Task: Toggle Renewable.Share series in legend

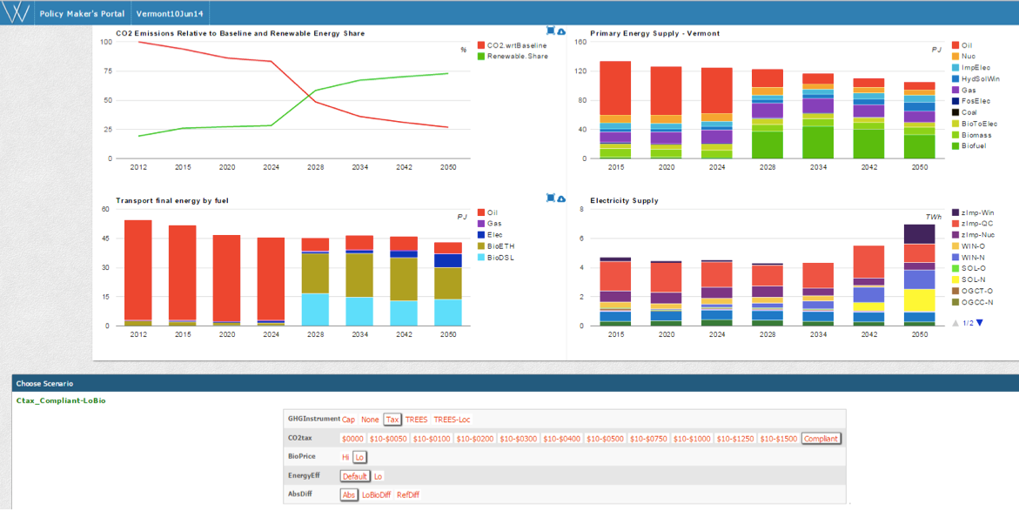Action: pos(512,57)
